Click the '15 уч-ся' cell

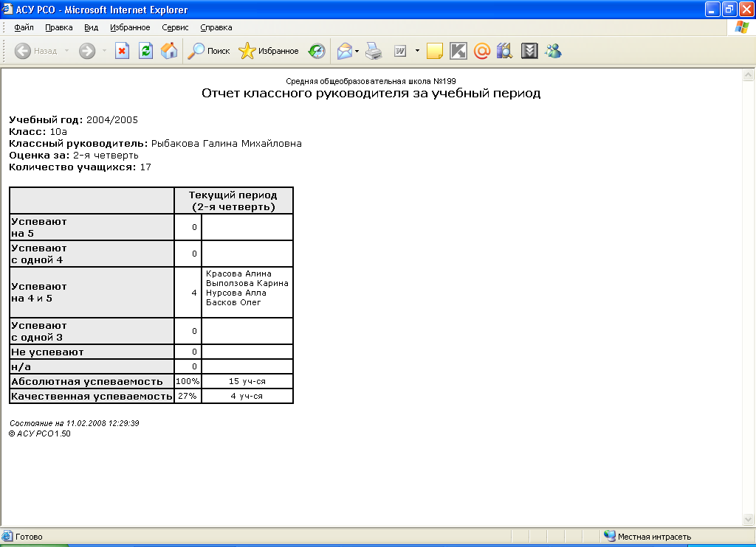click(247, 381)
